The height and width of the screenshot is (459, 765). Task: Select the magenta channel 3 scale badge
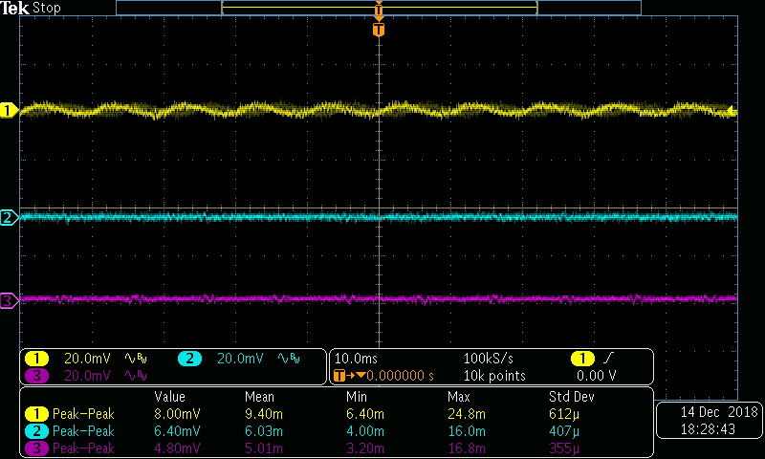[x=37, y=375]
